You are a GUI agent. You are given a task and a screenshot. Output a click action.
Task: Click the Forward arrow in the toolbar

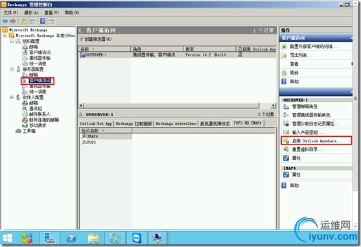(13, 21)
